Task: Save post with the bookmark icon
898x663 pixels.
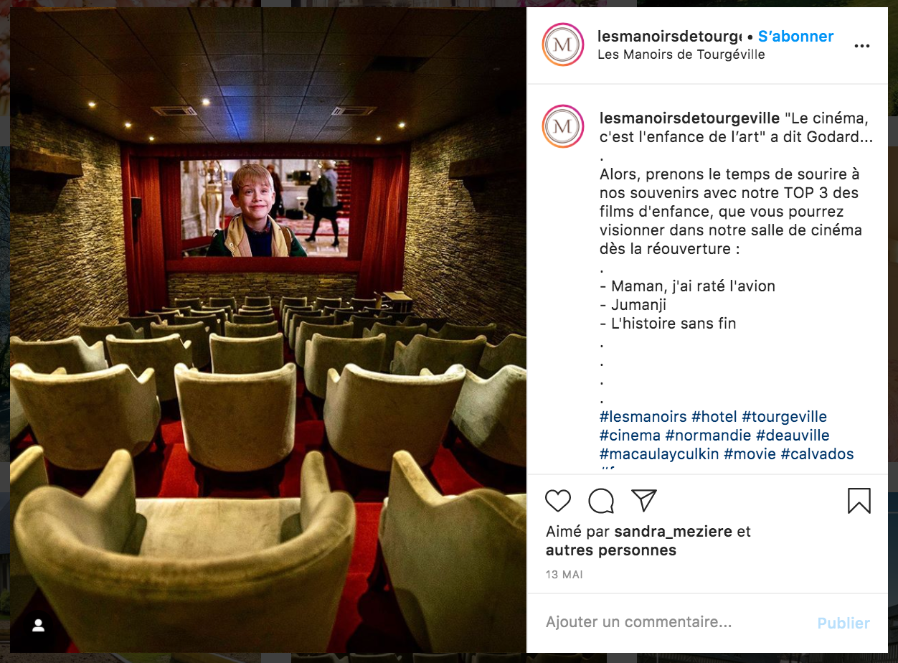Action: click(x=859, y=501)
